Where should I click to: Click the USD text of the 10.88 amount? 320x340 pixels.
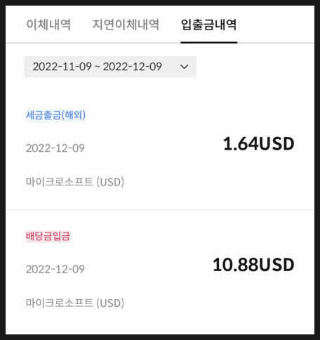tap(276, 265)
